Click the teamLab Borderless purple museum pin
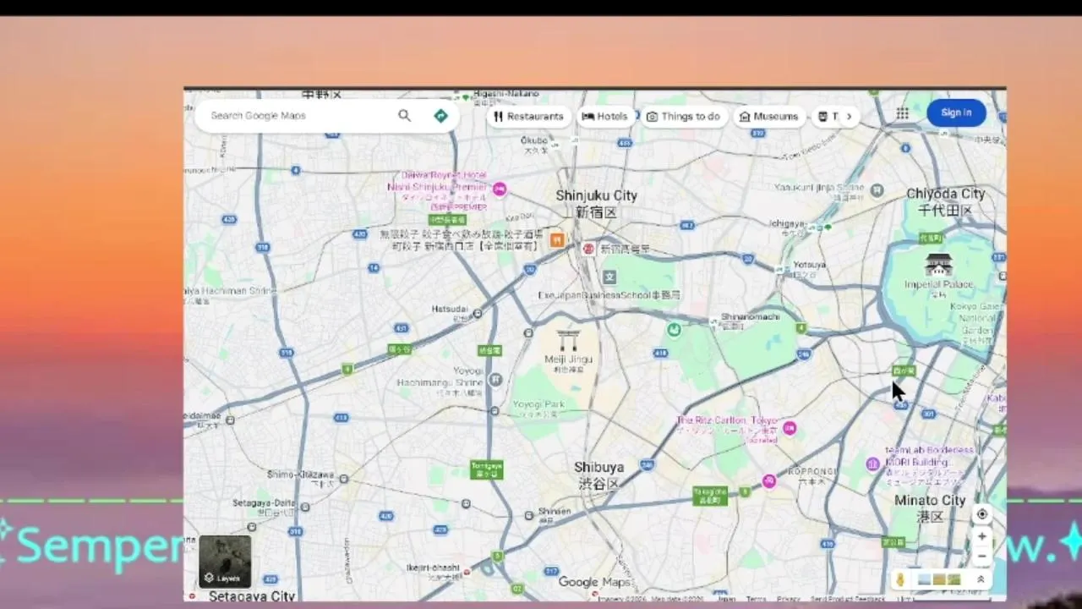Viewport: 1082px width, 609px height. click(x=873, y=464)
